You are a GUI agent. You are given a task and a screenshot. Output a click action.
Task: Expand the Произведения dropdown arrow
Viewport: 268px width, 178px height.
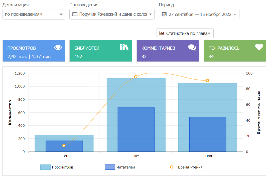pyautogui.click(x=150, y=14)
